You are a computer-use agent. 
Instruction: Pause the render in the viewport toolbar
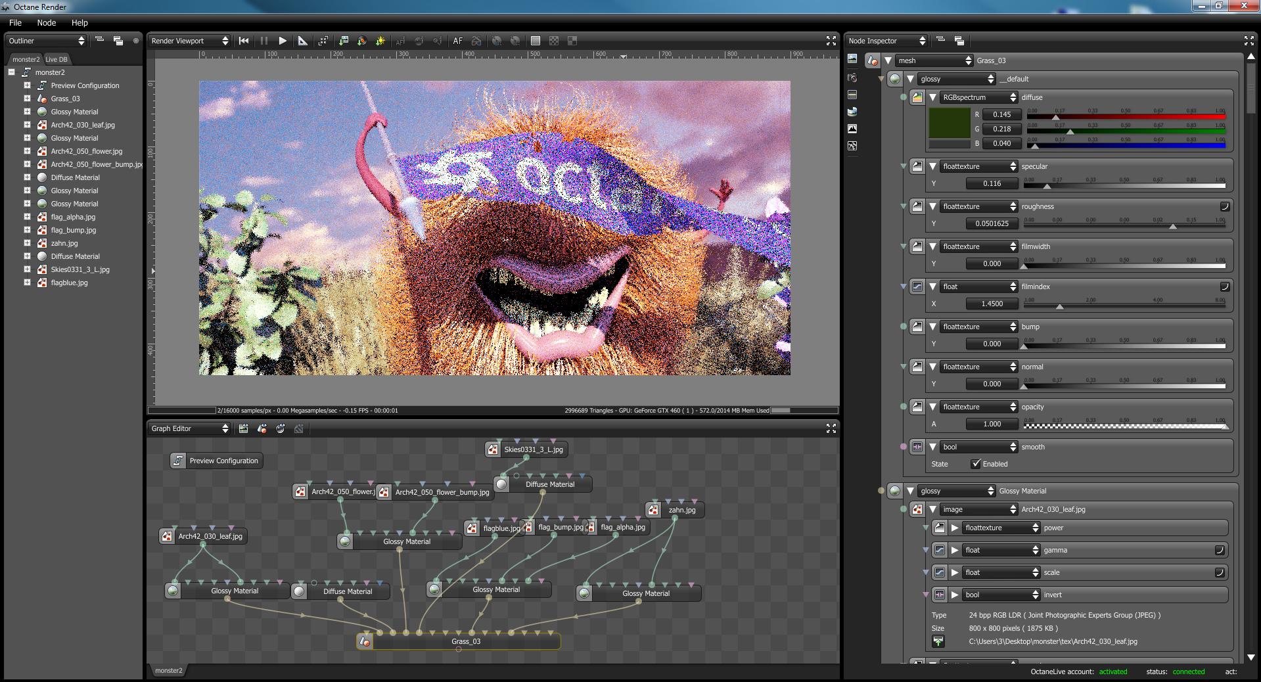264,41
